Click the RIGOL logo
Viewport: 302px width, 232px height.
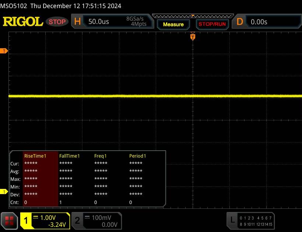[x=23, y=22]
